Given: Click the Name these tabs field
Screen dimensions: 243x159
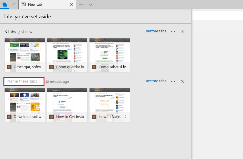Looking at the screenshot, I should pos(24,81).
